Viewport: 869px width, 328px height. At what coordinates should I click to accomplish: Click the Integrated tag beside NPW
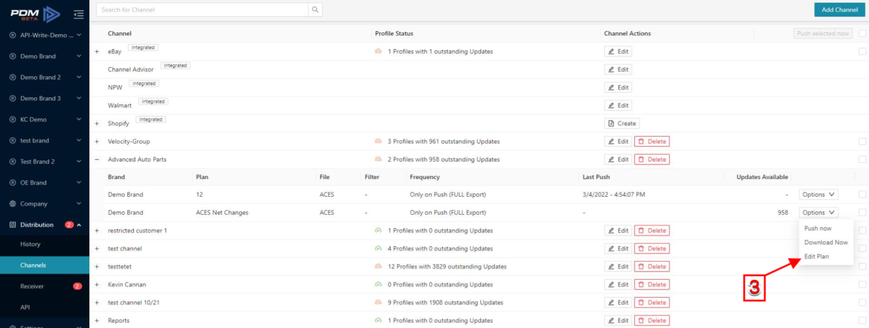[x=144, y=83]
